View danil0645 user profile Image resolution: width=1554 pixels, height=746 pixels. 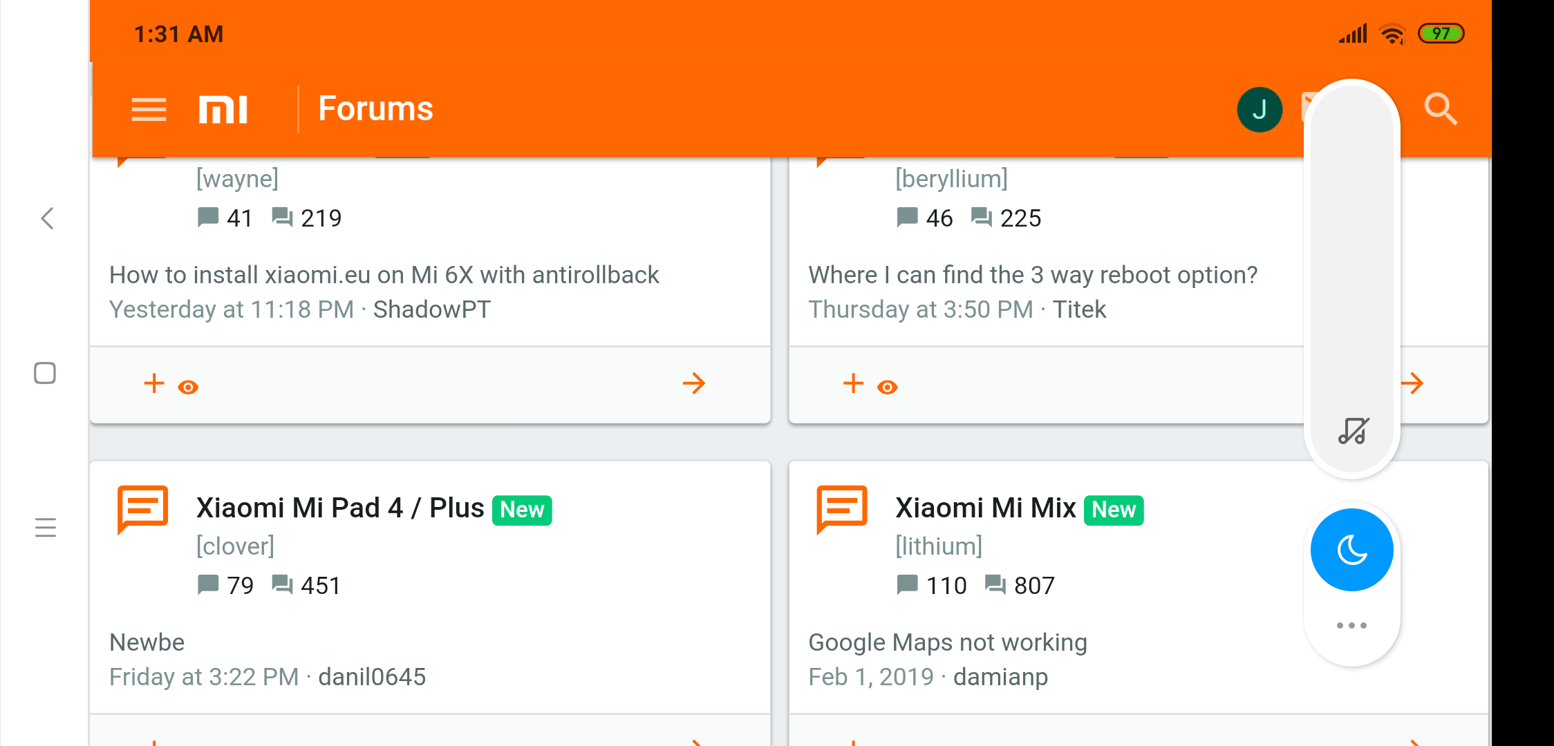point(372,677)
